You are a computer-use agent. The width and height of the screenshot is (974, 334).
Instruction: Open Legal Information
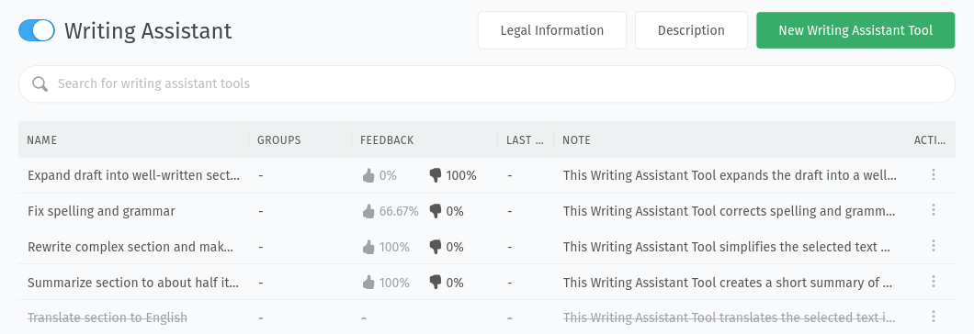click(x=551, y=30)
